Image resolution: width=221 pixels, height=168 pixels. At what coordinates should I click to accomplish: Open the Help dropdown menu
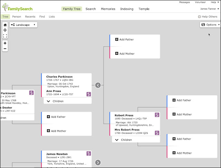point(215,2)
